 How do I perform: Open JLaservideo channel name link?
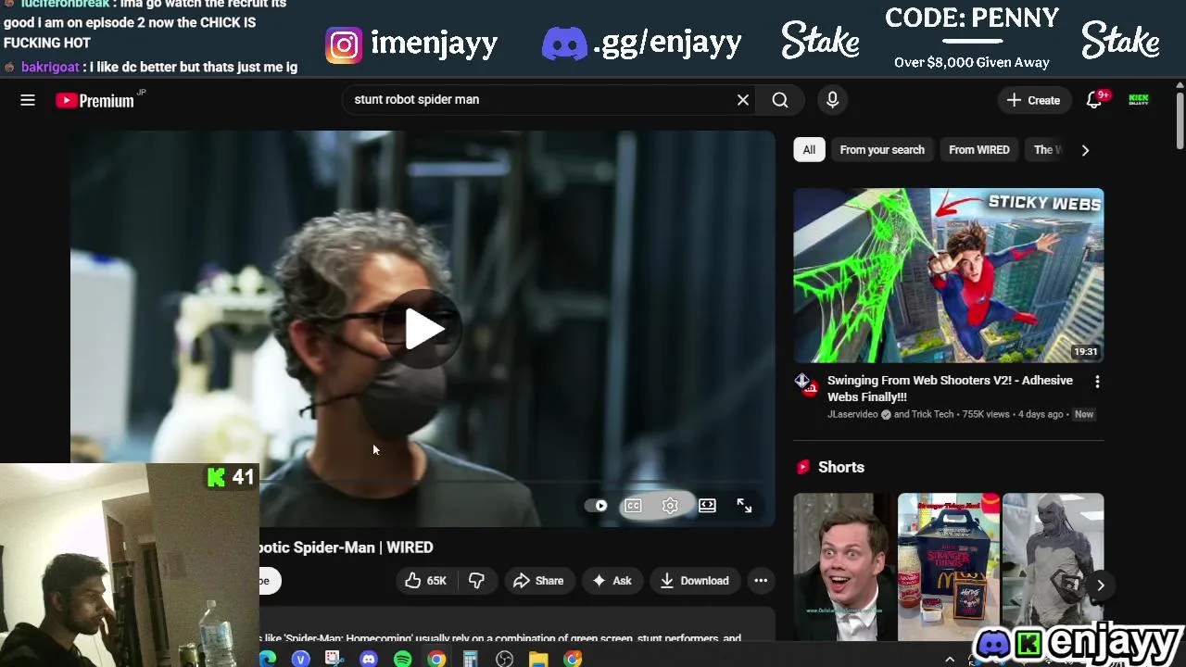[x=852, y=414]
